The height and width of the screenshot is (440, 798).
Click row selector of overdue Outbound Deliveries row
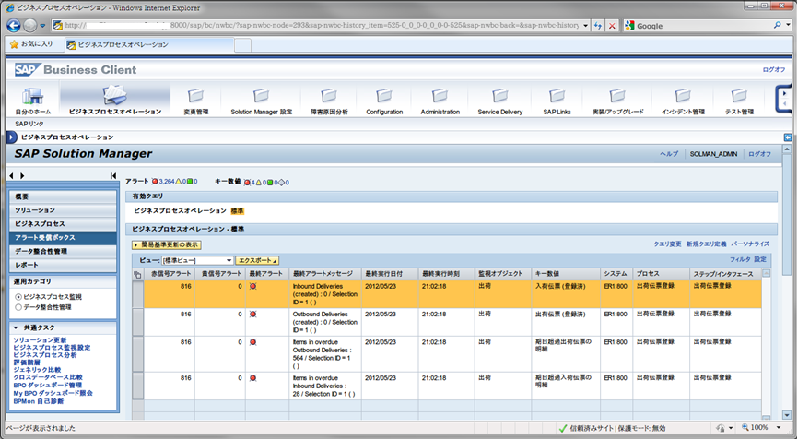(138, 354)
